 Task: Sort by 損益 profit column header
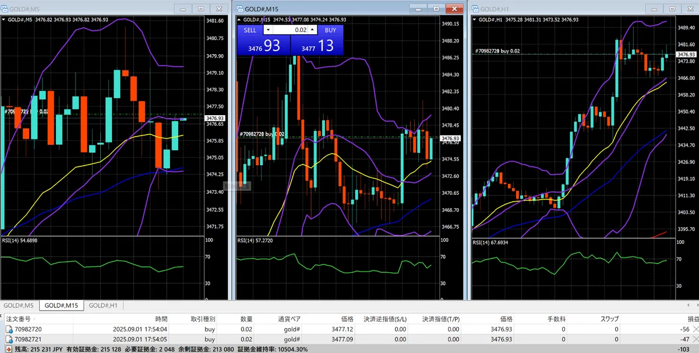(693, 319)
